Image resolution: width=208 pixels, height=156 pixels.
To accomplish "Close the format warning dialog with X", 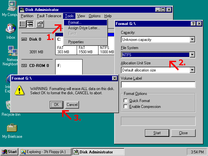I will click(114, 78).
